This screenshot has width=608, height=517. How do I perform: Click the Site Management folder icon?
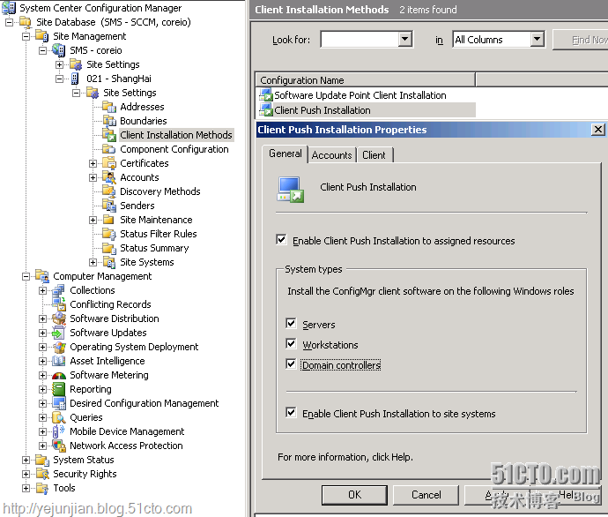click(x=42, y=36)
